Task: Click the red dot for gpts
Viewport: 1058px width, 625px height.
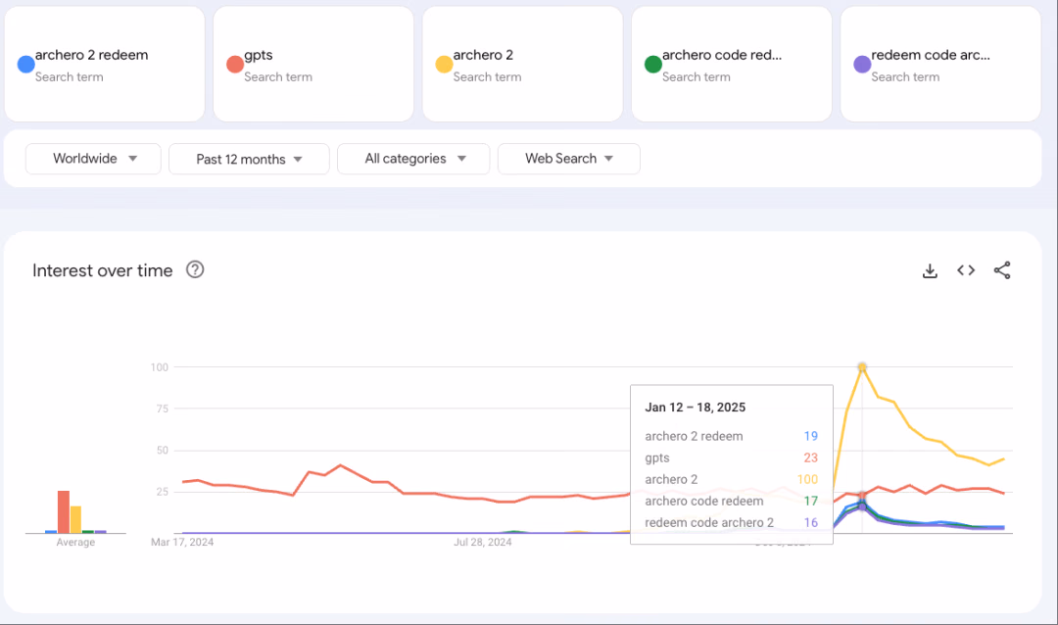Action: (235, 64)
